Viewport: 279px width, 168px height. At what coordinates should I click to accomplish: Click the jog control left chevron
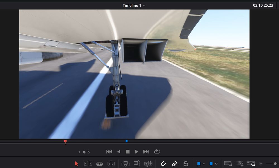pyautogui.click(x=80, y=152)
